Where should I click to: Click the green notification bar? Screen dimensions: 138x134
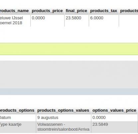point(69,49)
